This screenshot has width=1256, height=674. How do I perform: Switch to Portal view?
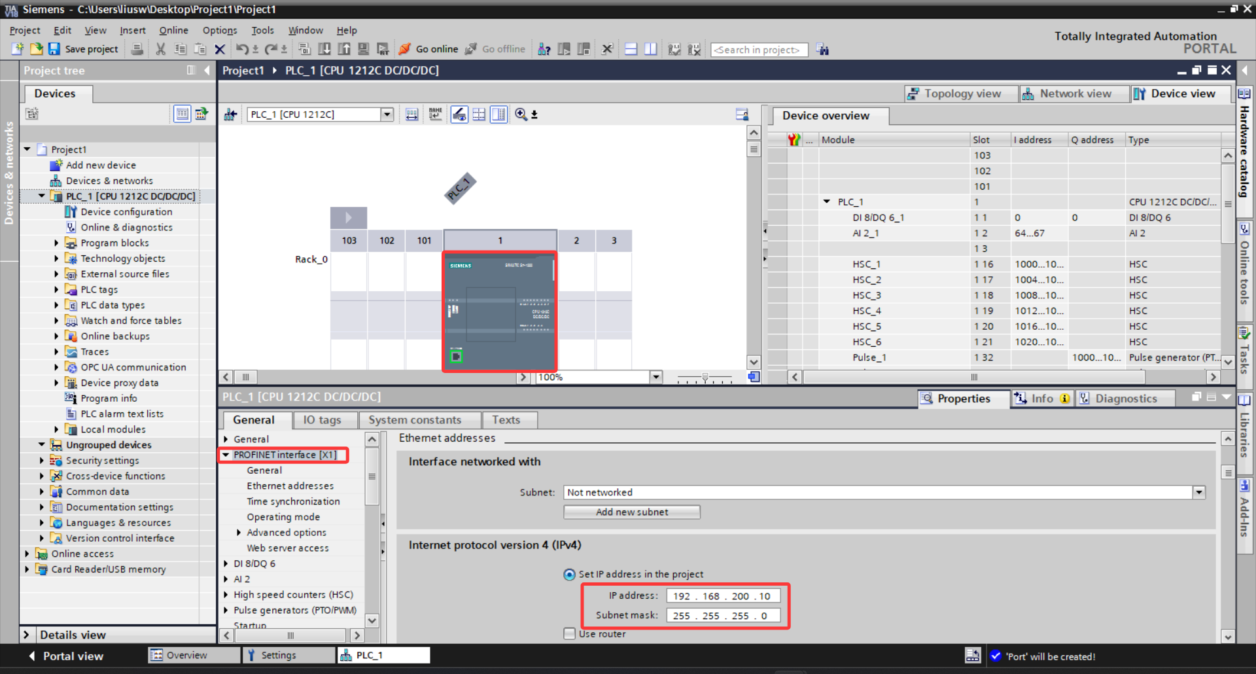click(65, 656)
